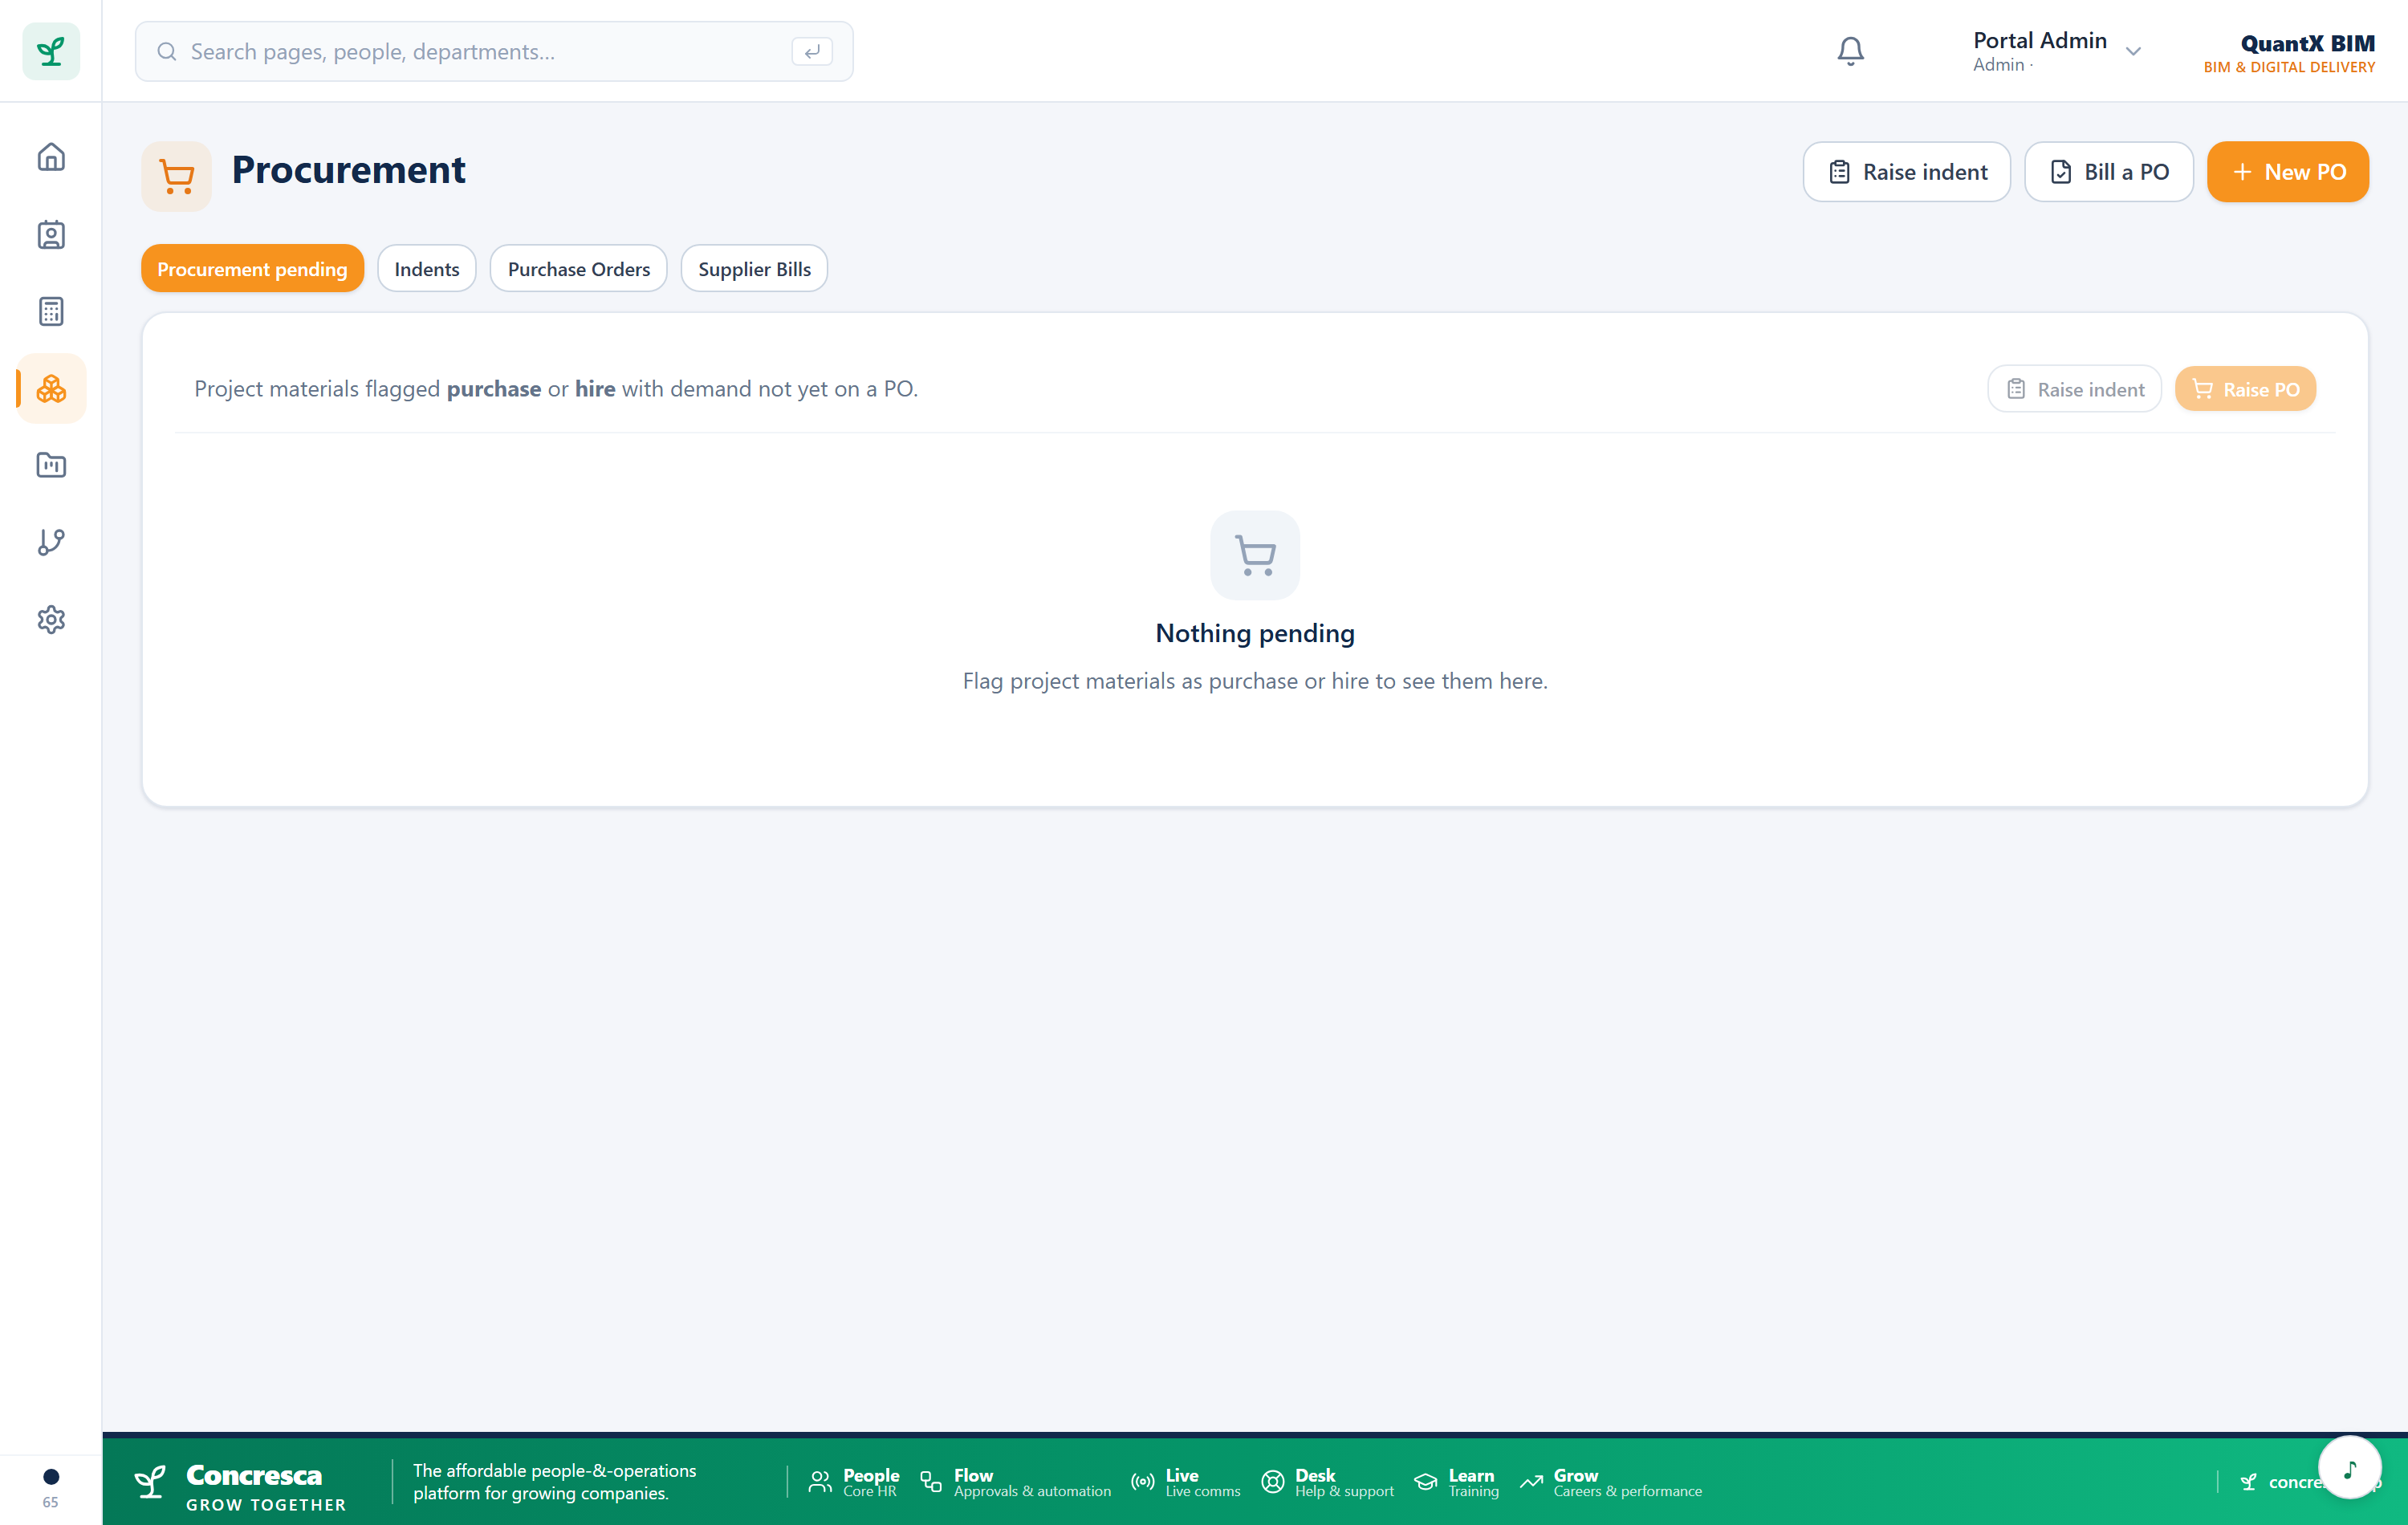Screen dimensions: 2408x1525
Task: Click the Nothing pending heading
Action: coord(1255,632)
